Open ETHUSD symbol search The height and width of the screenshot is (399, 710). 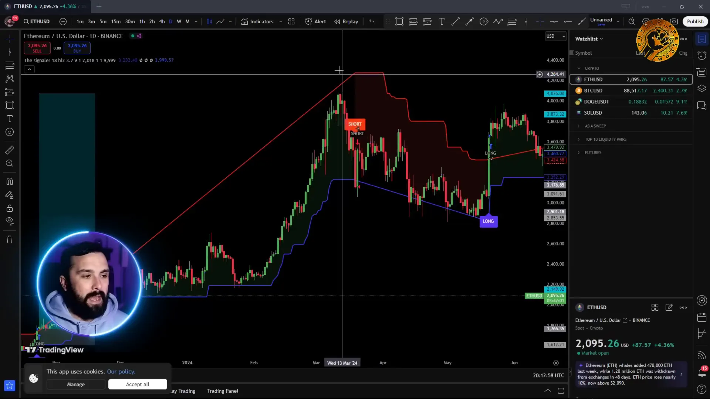(37, 21)
